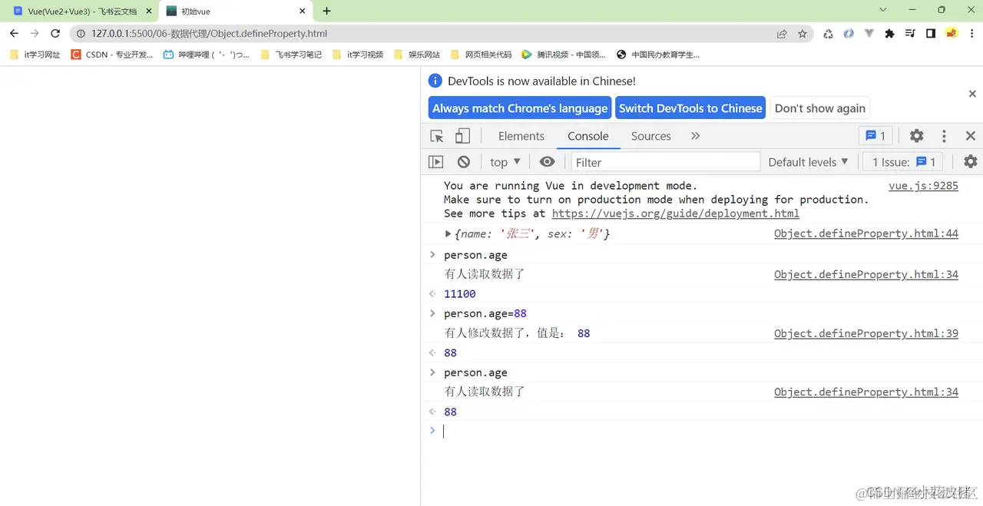Image resolution: width=983 pixels, height=506 pixels.
Task: Click Don't show again
Action: [x=820, y=108]
